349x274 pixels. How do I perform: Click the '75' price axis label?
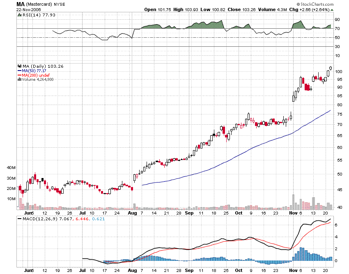pos(339,114)
